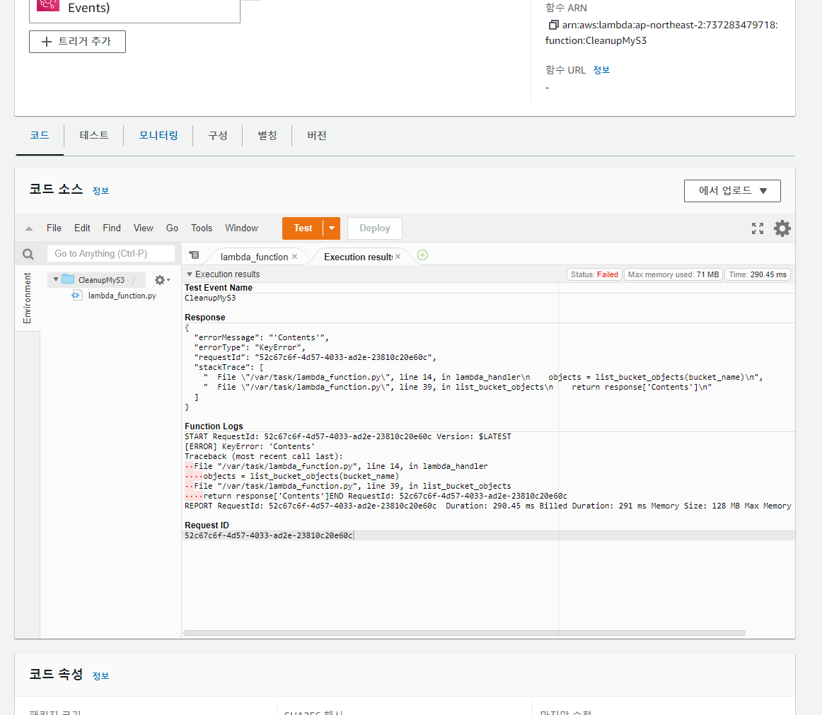
Task: Switch to the 구성 tab
Action: point(218,135)
